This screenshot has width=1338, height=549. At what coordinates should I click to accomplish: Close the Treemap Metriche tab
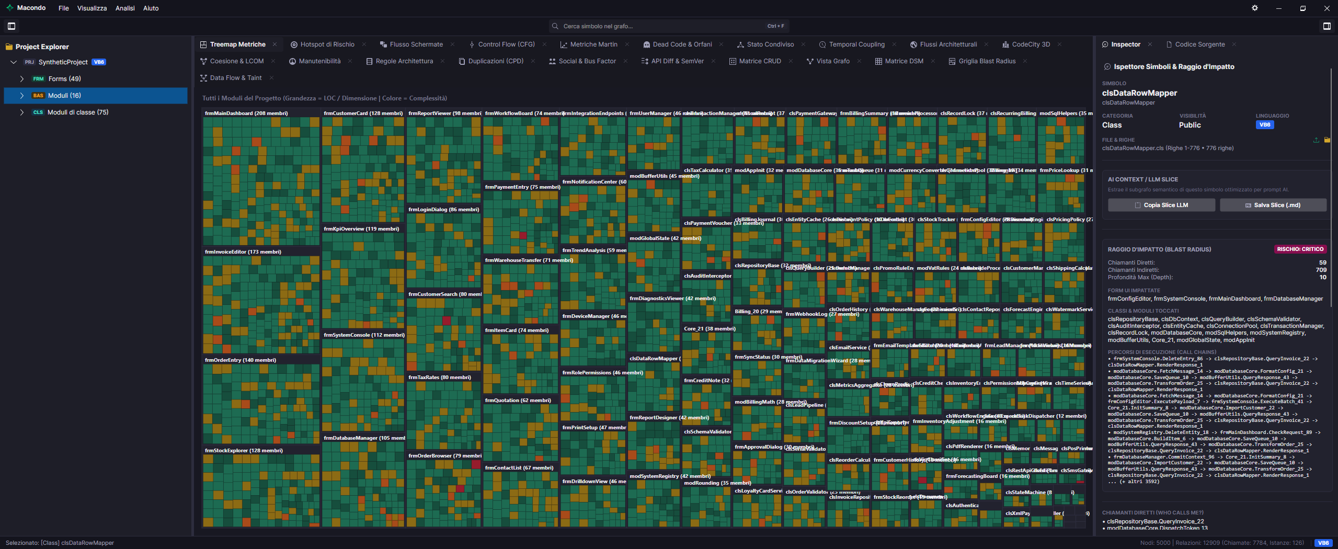[x=275, y=44]
